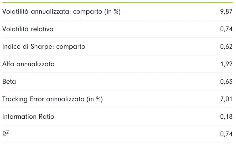Click '(in %)' in the Tracking Error row

[x=94, y=99]
